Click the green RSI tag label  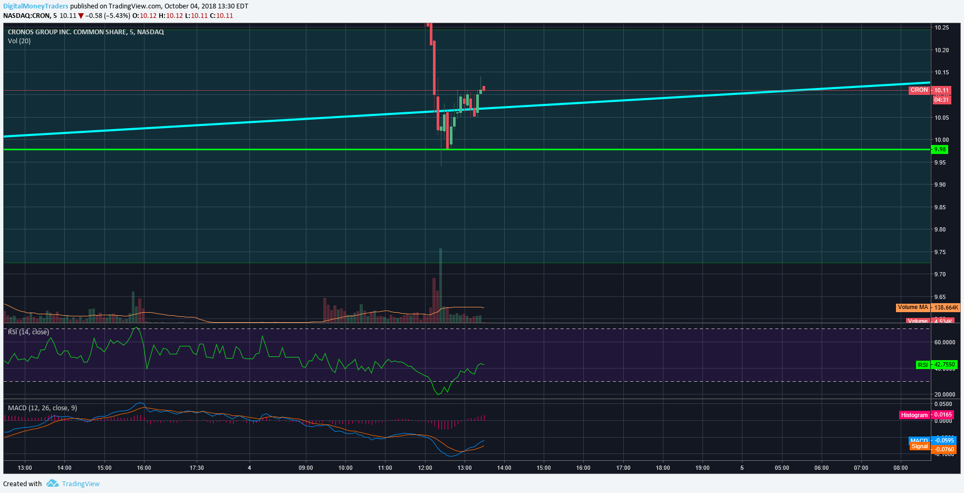click(923, 365)
